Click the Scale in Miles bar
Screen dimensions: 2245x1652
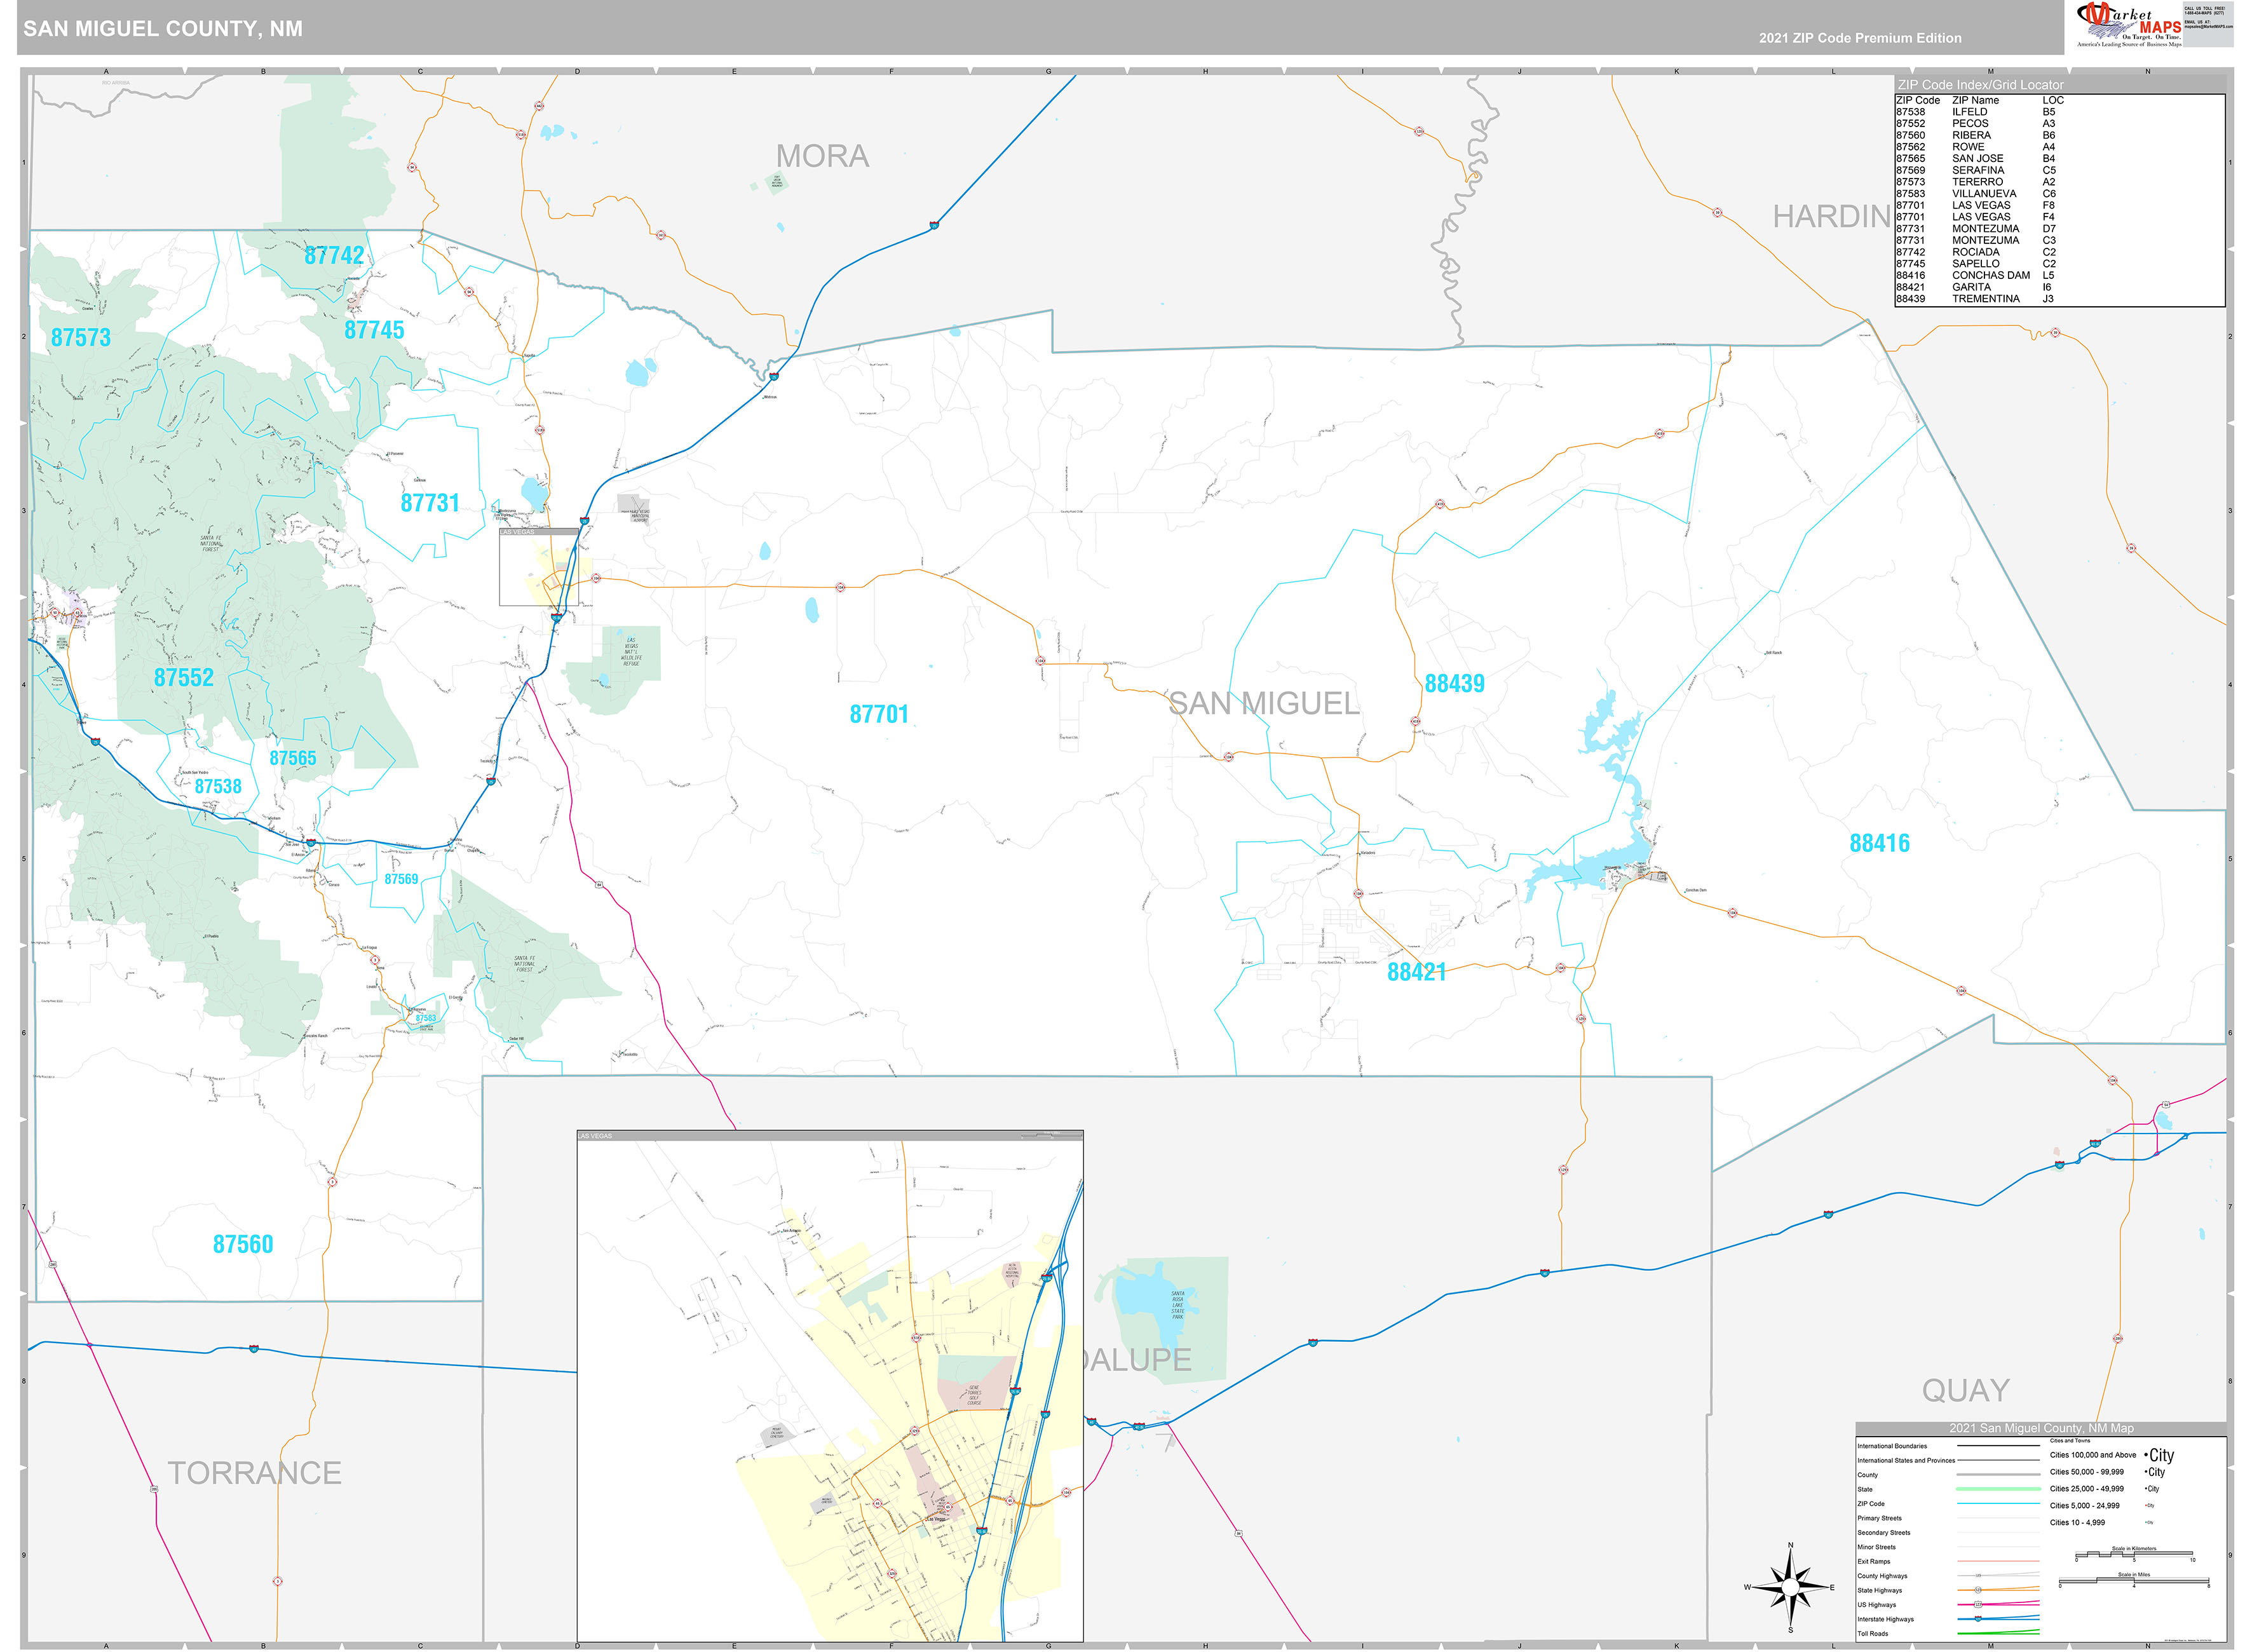coord(2135,1581)
